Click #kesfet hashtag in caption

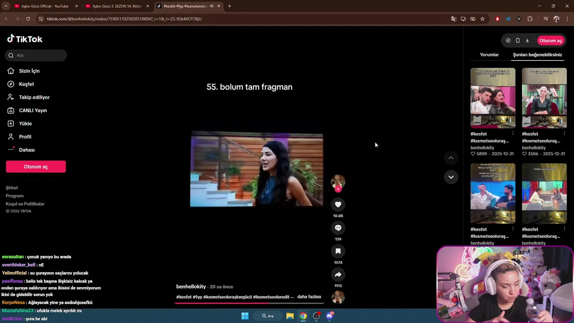tap(184, 297)
